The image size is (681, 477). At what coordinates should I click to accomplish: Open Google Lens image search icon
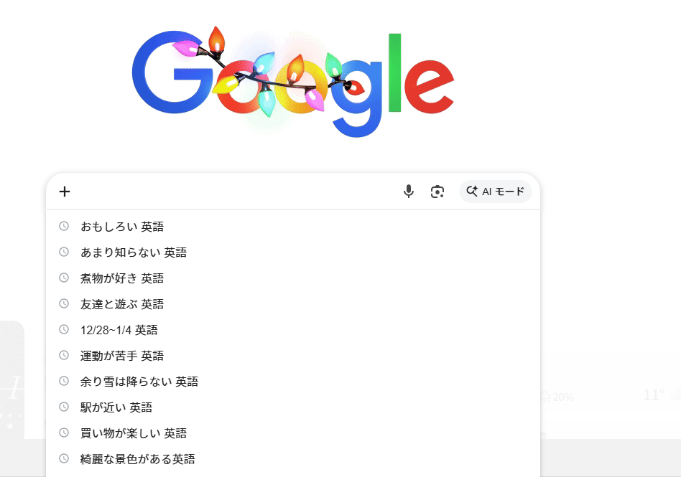click(x=437, y=192)
